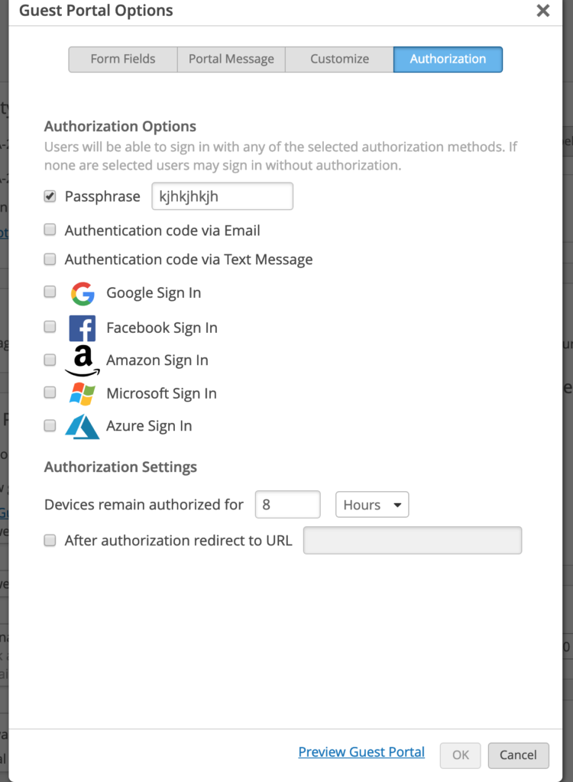573x782 pixels.
Task: Disable the Passphrase option
Action: click(x=50, y=195)
